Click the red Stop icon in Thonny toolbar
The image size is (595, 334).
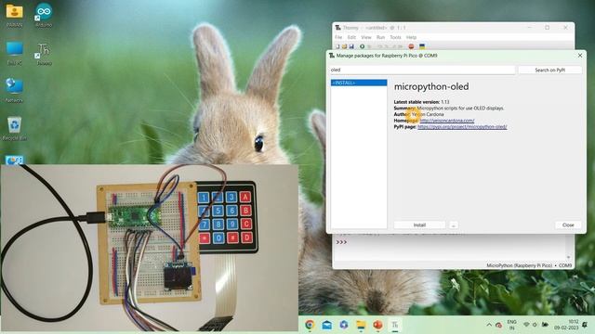point(411,46)
